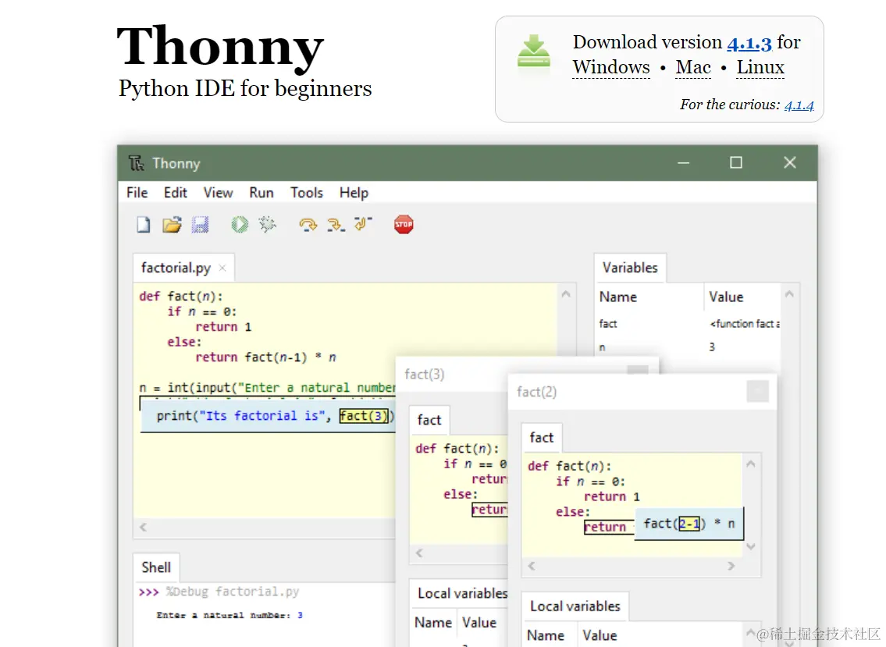Viewport: 886px width, 647px height.
Task: Click editor horizontal scrollbar left arrow
Action: [x=144, y=528]
